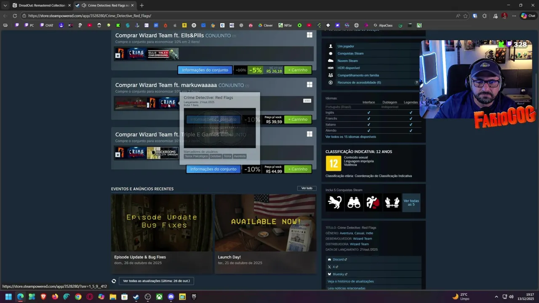
Task: Click the question mark beside accessibility features
Action: coord(417,82)
